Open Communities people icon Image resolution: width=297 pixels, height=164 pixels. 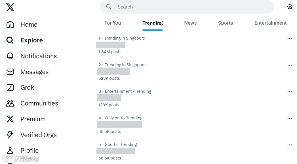pos(10,103)
